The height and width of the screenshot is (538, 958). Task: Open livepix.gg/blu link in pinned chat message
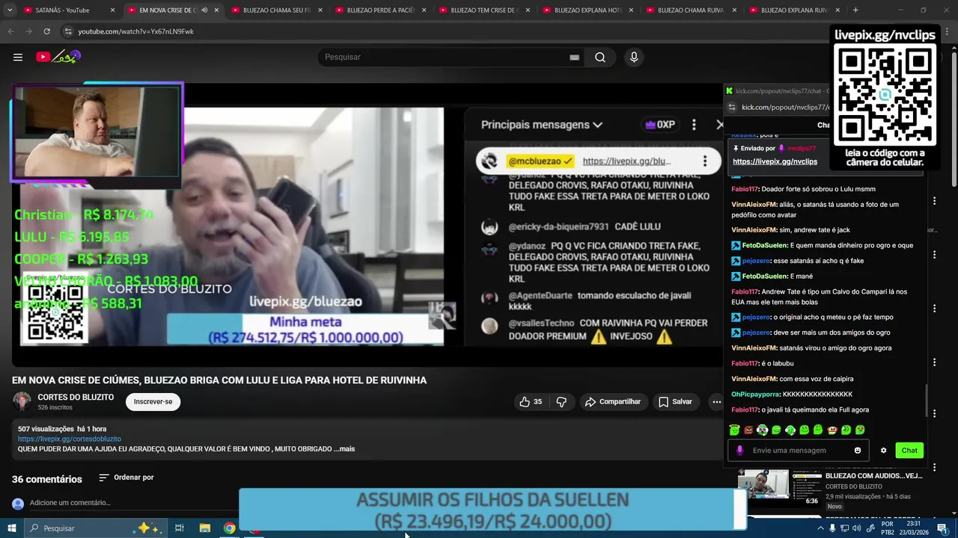coord(626,161)
